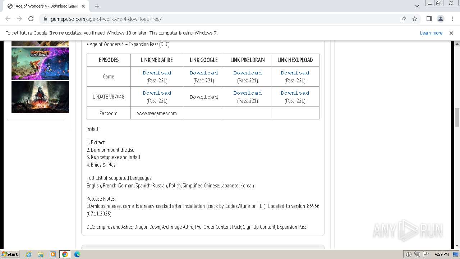The height and width of the screenshot is (259, 460).
Task: Download UPDATE V87048 via Pixeldrain
Action: 248,93
